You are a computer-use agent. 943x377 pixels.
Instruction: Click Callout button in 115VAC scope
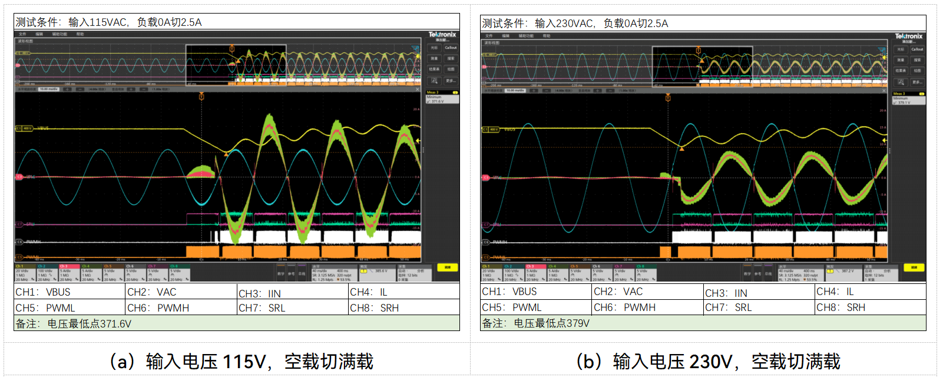(x=451, y=48)
